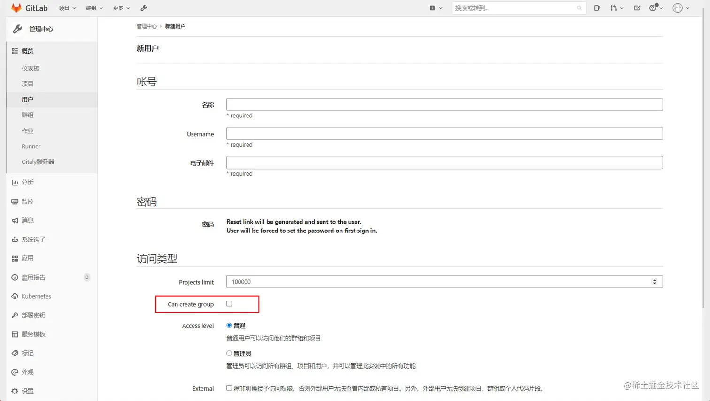Open 系统钩子 sidebar text link

[x=33, y=239]
